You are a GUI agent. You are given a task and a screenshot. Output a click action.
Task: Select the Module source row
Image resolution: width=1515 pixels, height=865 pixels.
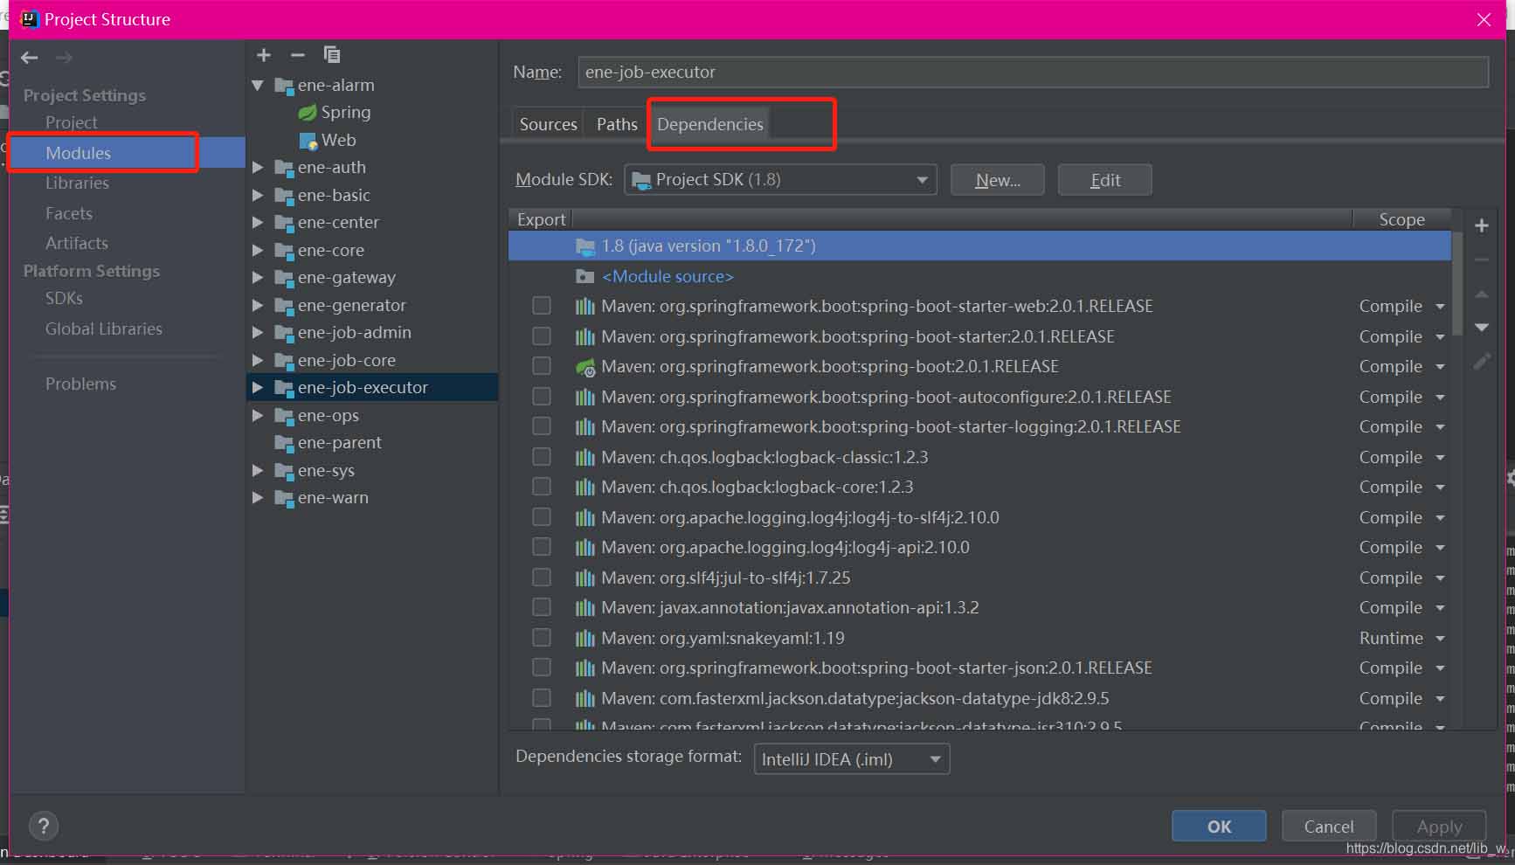[979, 277]
